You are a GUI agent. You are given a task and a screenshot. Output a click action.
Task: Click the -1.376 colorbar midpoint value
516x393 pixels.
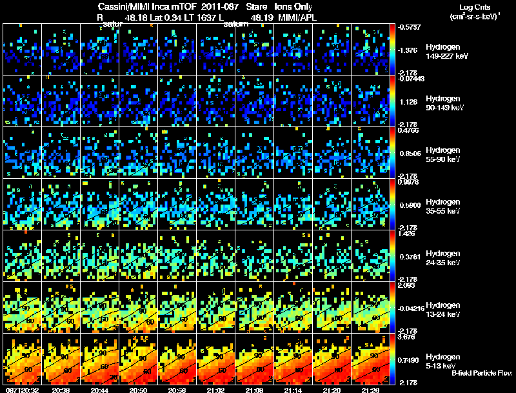point(408,50)
